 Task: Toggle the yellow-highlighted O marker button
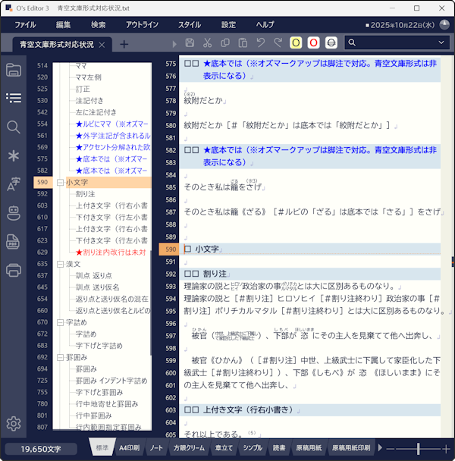tap(296, 43)
